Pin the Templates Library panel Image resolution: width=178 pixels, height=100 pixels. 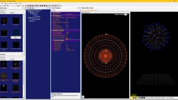(x=23, y=8)
